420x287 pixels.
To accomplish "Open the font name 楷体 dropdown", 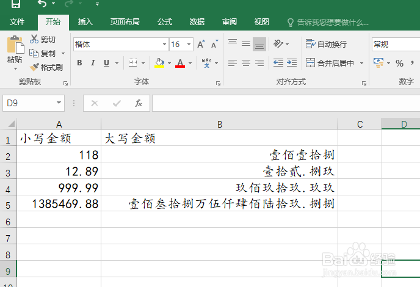I will (164, 44).
